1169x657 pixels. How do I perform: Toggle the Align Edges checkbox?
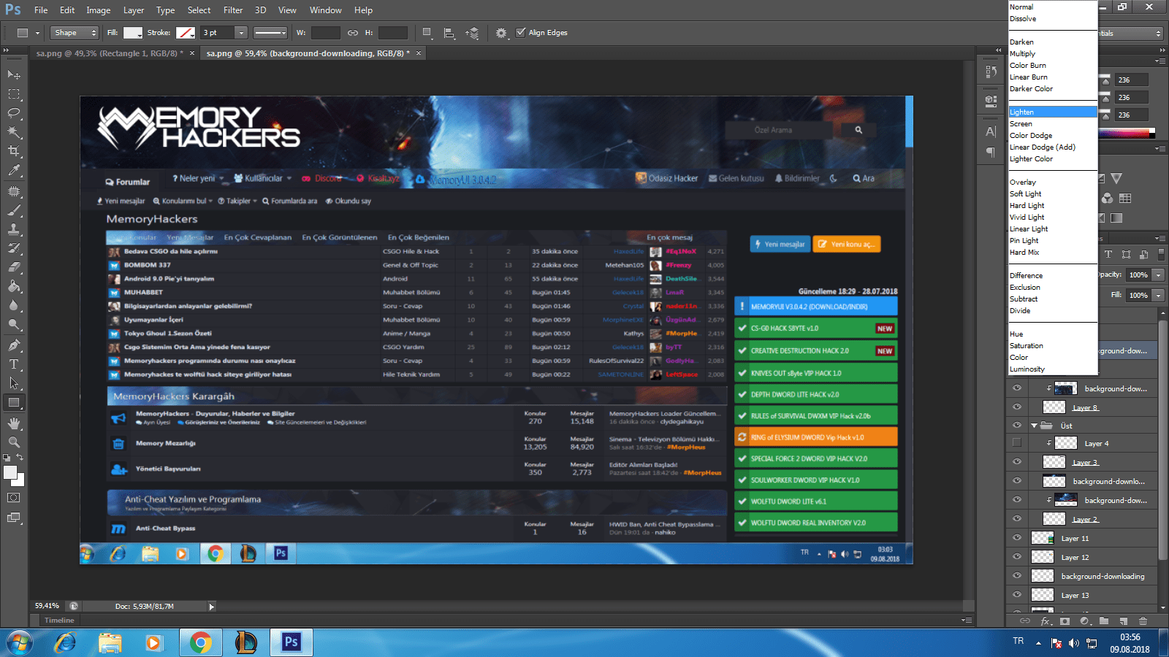click(520, 33)
